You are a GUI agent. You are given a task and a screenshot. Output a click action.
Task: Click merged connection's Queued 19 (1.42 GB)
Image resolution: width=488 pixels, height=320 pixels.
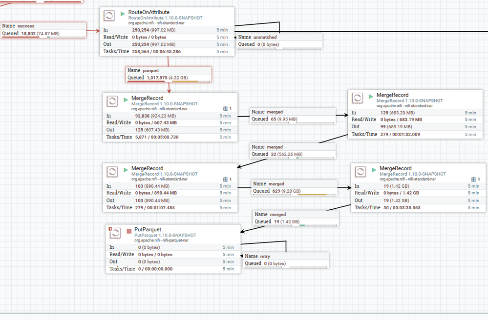coord(286,221)
